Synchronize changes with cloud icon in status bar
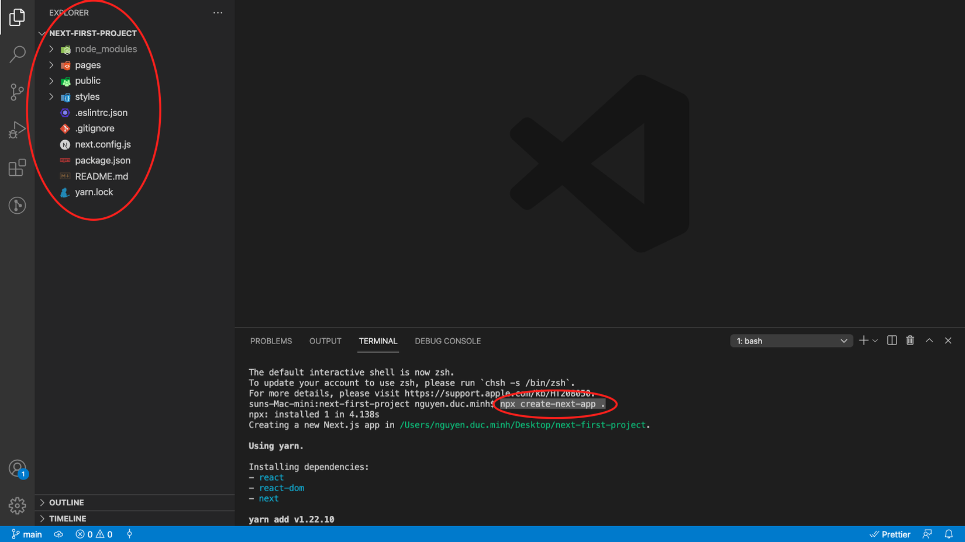Screen dimensions: 965x542 [58, 534]
